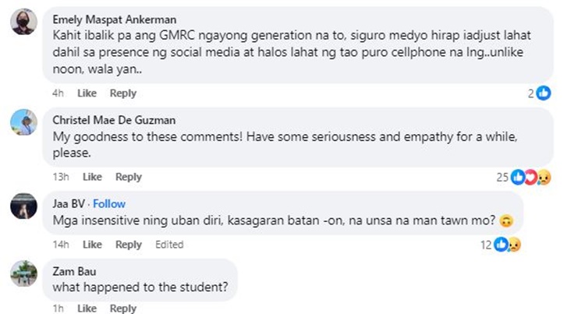Click Christel Mae De Guzman's avatar
This screenshot has width=585, height=314.
point(24,122)
